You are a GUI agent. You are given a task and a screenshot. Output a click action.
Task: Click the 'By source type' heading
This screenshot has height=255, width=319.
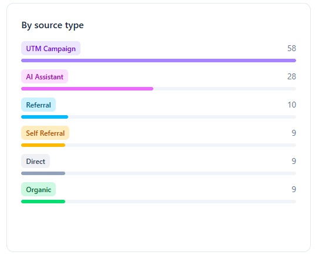pos(52,25)
